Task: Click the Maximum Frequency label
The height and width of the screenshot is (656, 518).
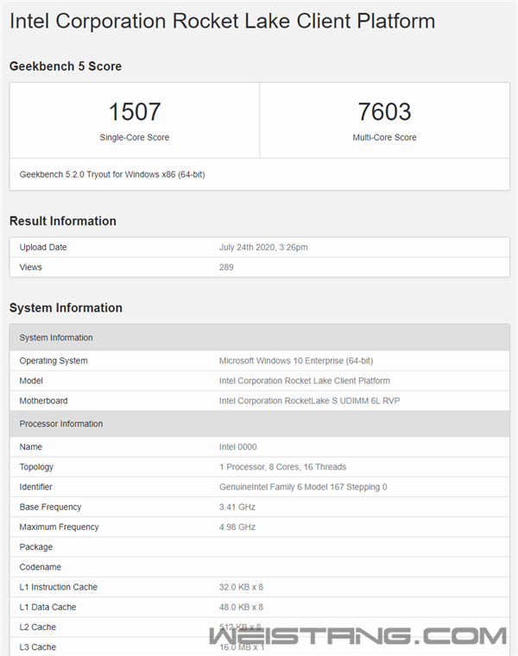Action: [x=59, y=527]
